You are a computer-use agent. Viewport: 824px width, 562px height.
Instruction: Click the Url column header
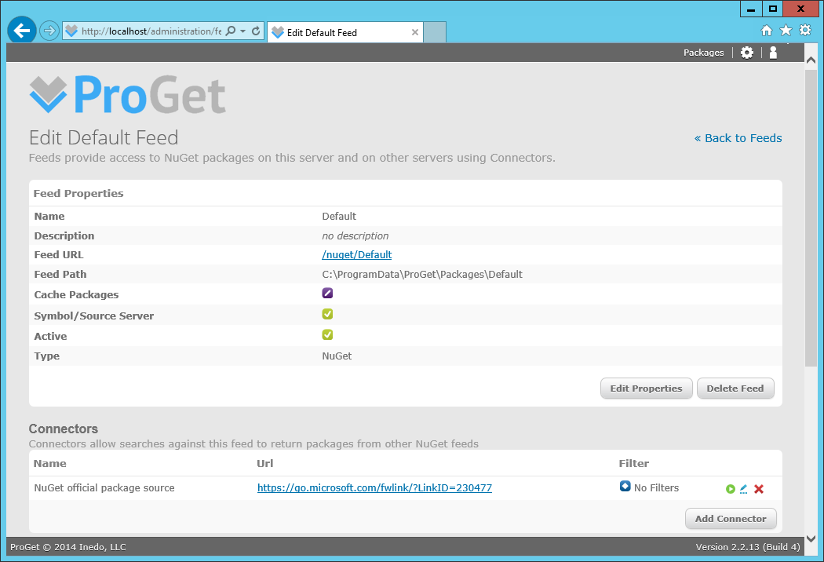pyautogui.click(x=265, y=464)
